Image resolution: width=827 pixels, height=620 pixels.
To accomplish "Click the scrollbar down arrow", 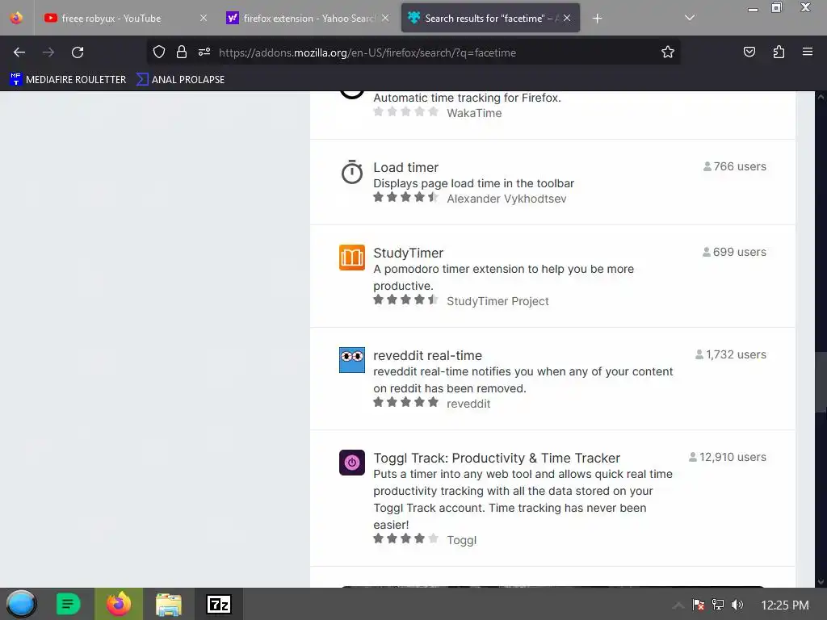I will click(821, 582).
